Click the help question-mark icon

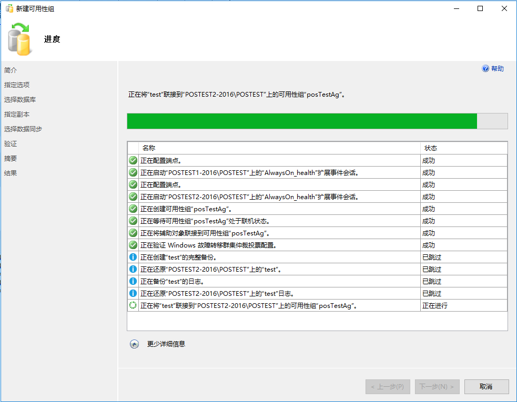tap(485, 68)
